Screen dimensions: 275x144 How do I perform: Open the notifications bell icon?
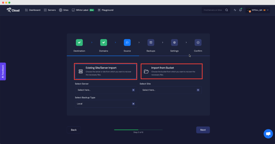(240, 10)
